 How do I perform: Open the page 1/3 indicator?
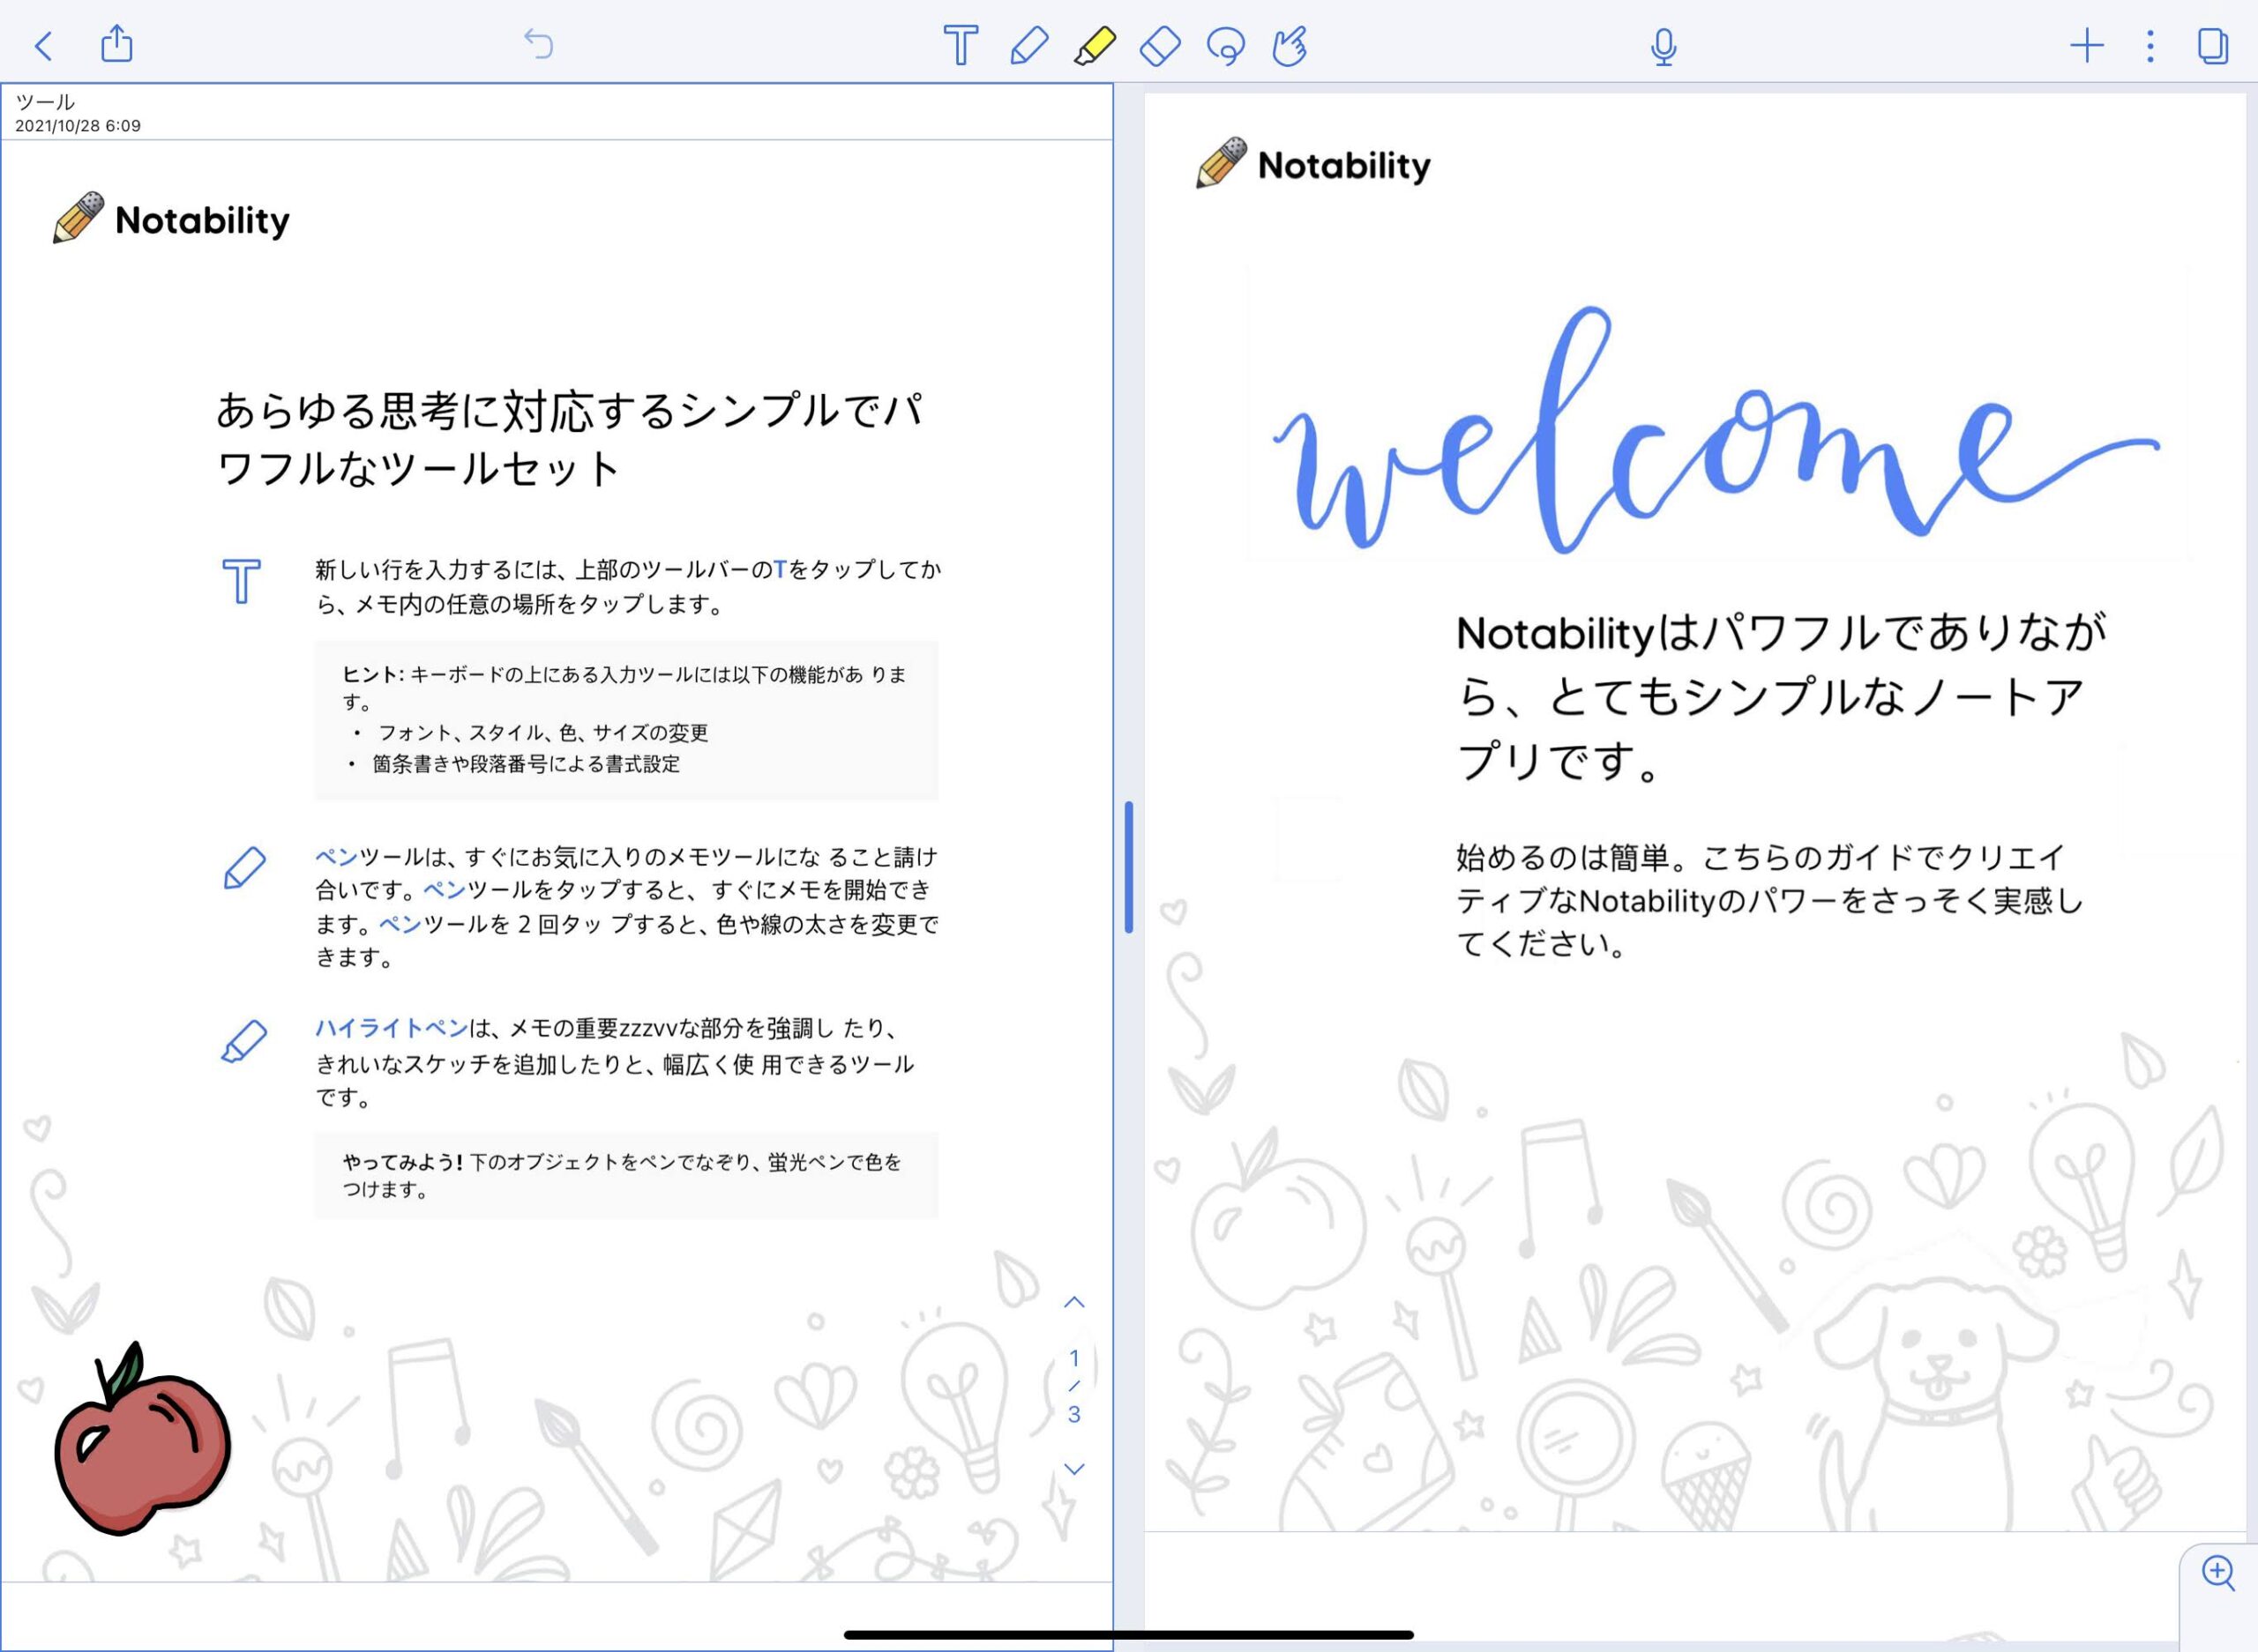coord(1074,1386)
